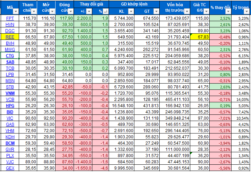Open the TCB ticker link

click(x=10, y=68)
